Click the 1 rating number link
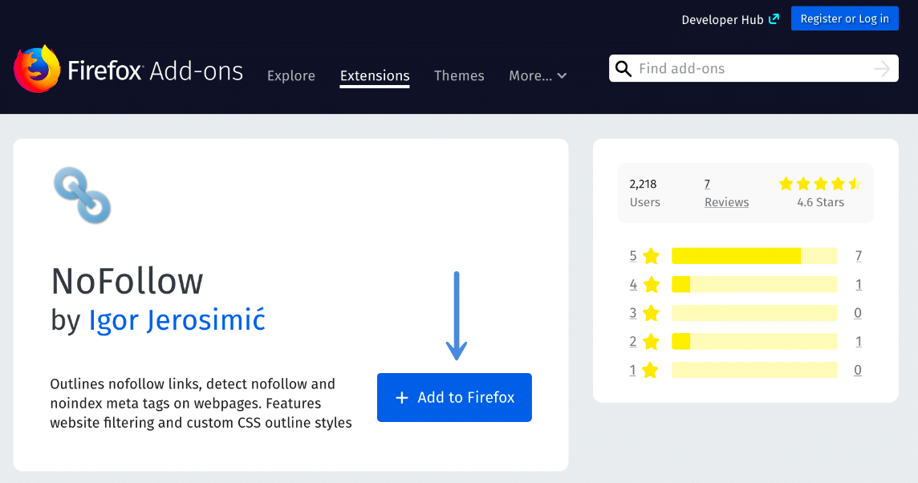 (x=633, y=370)
